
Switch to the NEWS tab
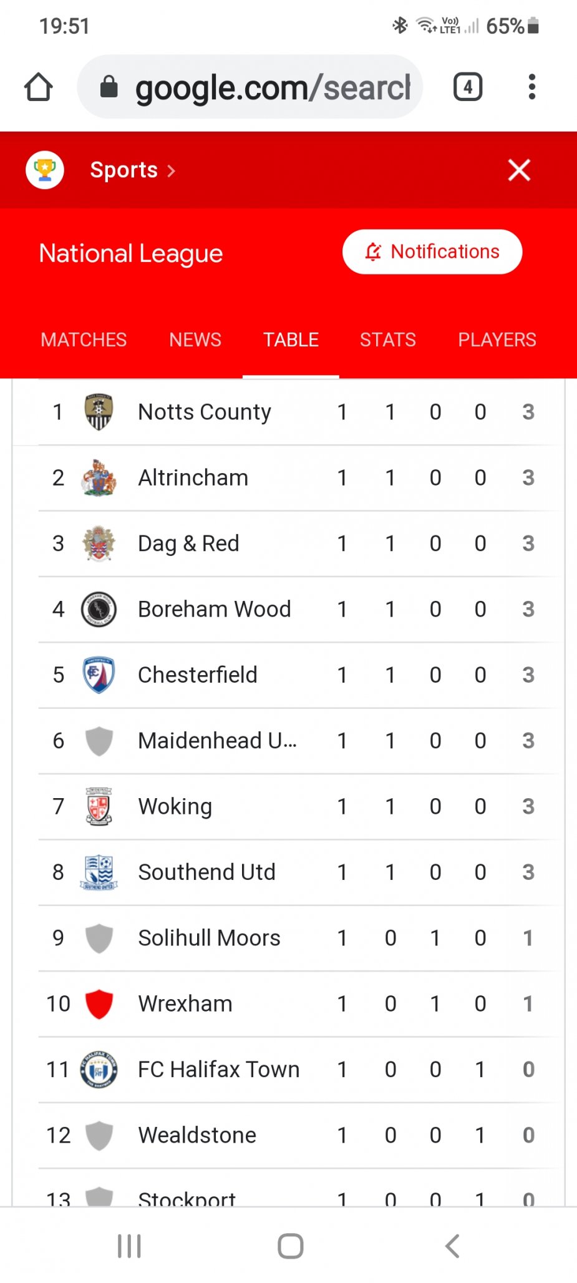[195, 339]
